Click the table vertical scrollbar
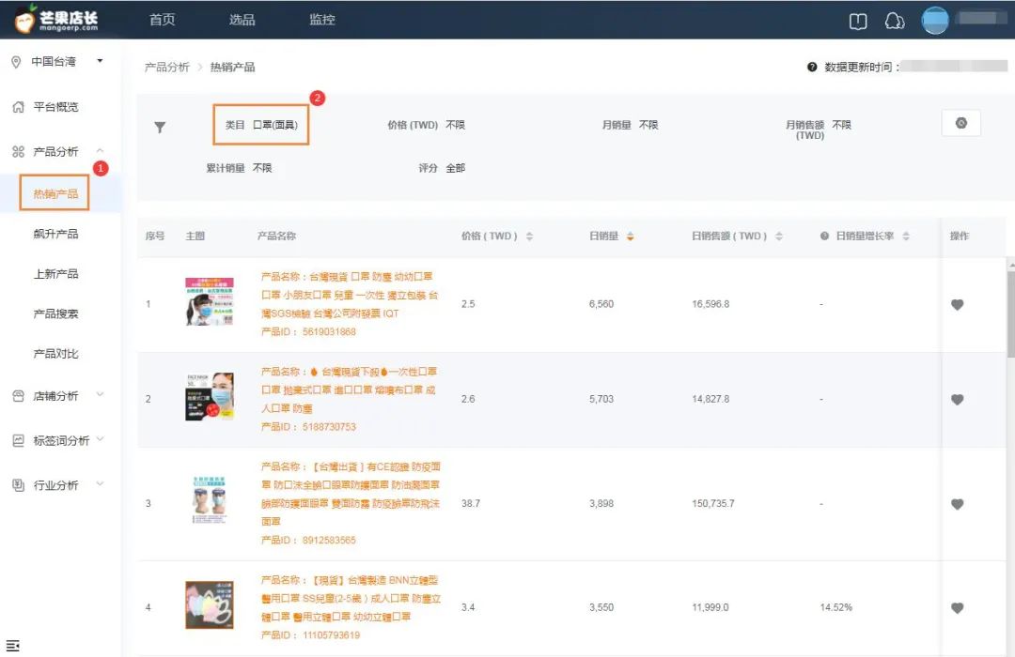The image size is (1015, 657). point(1010,313)
